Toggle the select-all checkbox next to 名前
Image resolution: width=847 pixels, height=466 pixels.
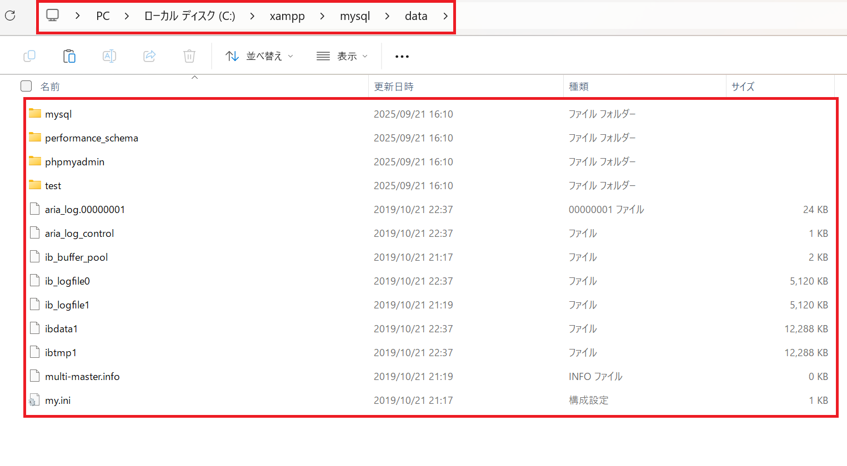tap(26, 86)
